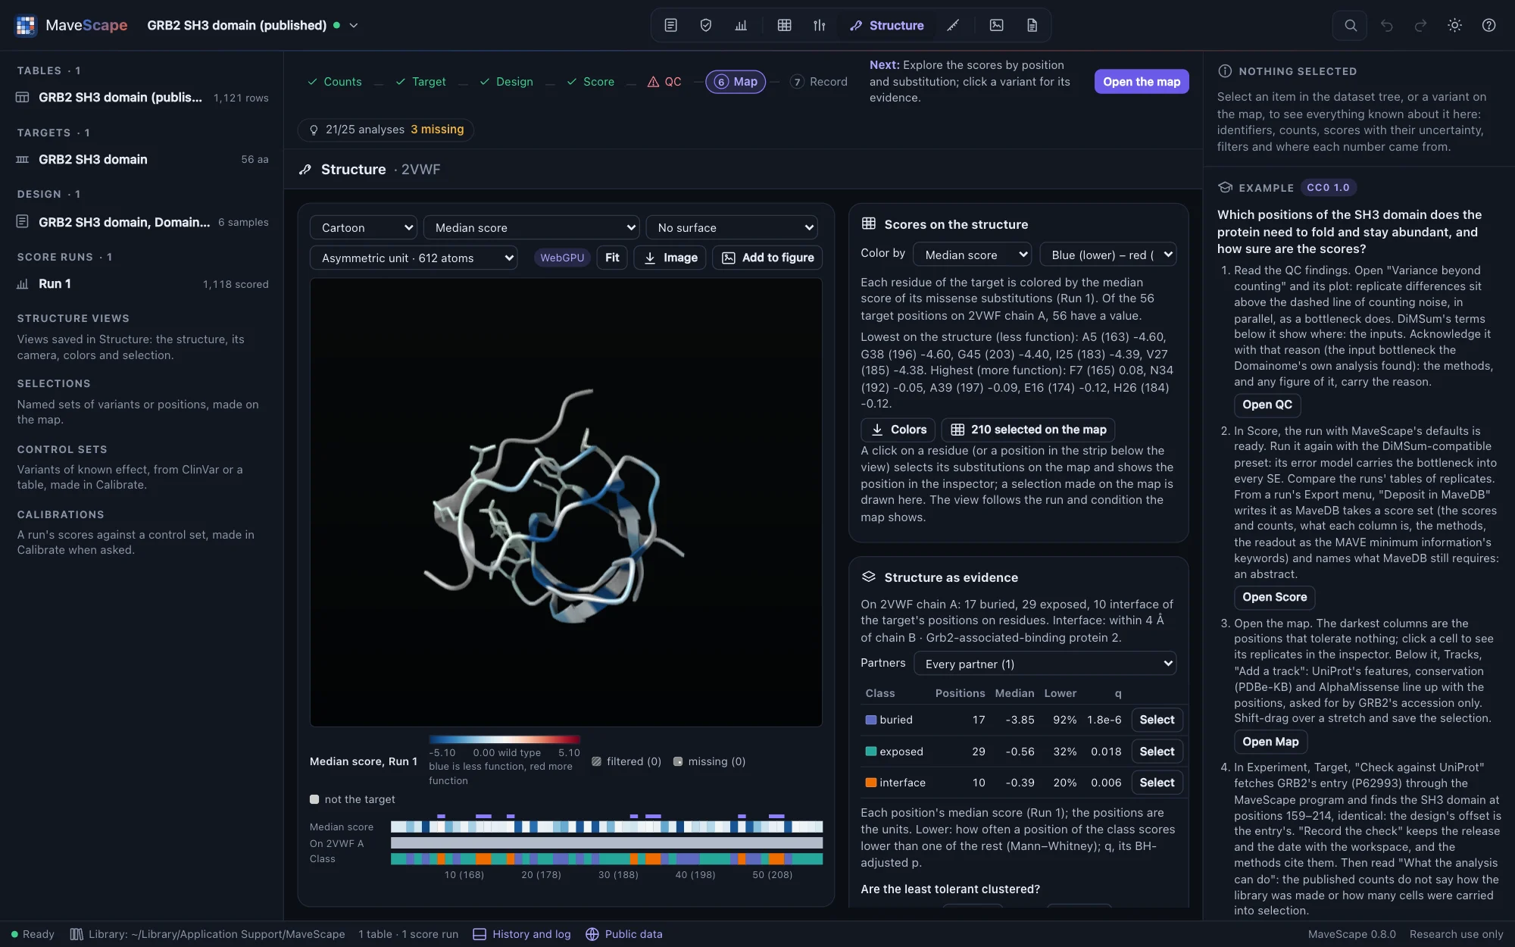Click the Open the map button
Viewport: 1515px width, 947px height.
point(1142,82)
